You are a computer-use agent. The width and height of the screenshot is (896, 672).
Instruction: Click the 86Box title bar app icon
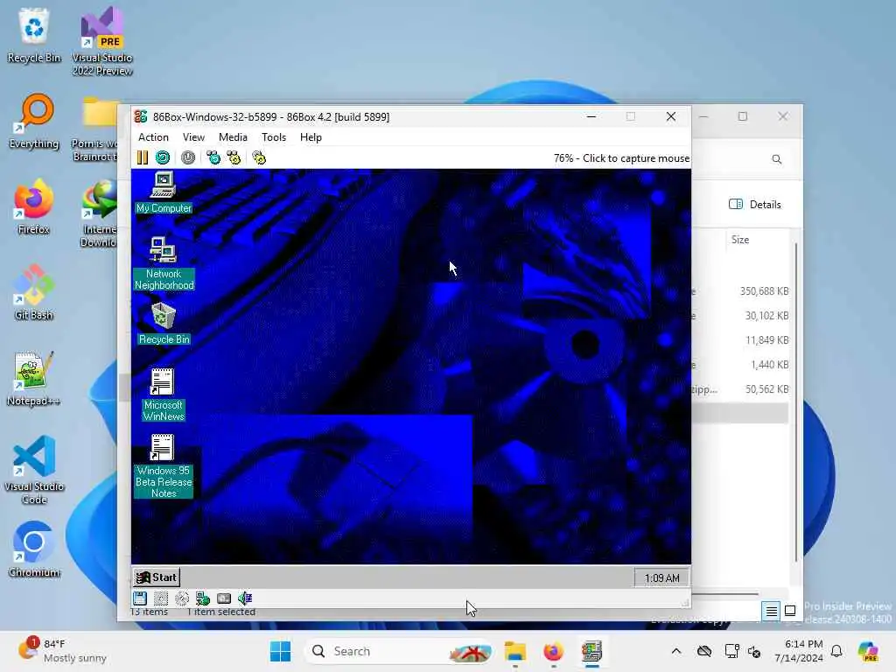[141, 116]
